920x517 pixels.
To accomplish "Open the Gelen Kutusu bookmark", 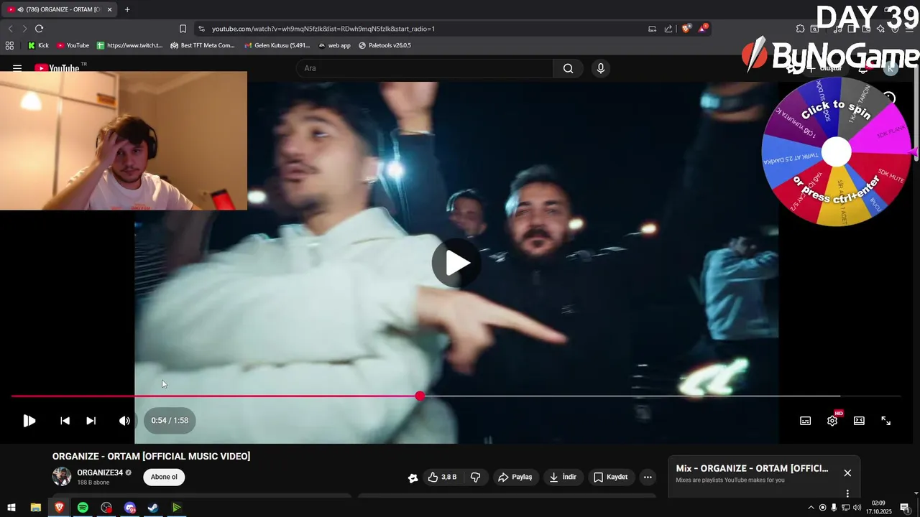I will (x=277, y=45).
